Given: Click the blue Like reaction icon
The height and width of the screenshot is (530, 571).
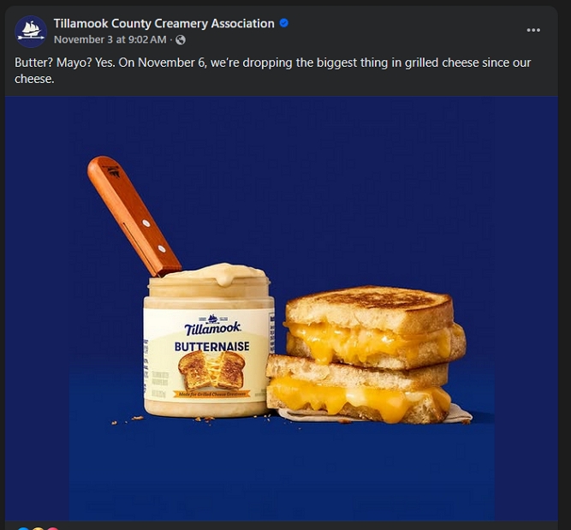Looking at the screenshot, I should pos(23,528).
